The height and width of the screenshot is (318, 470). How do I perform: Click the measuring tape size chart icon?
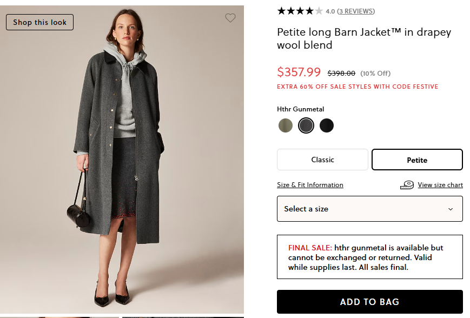[407, 185]
